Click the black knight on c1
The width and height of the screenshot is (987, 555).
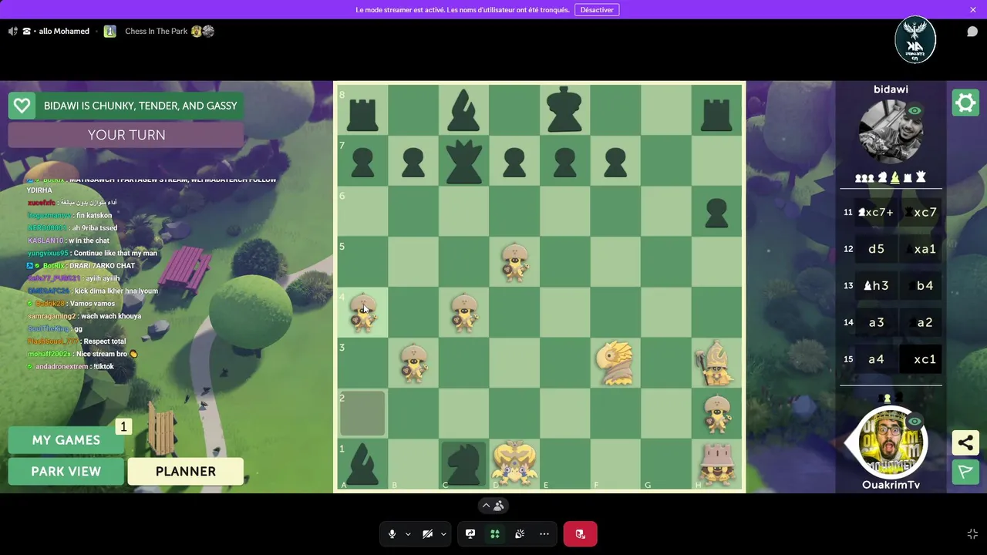(x=464, y=465)
